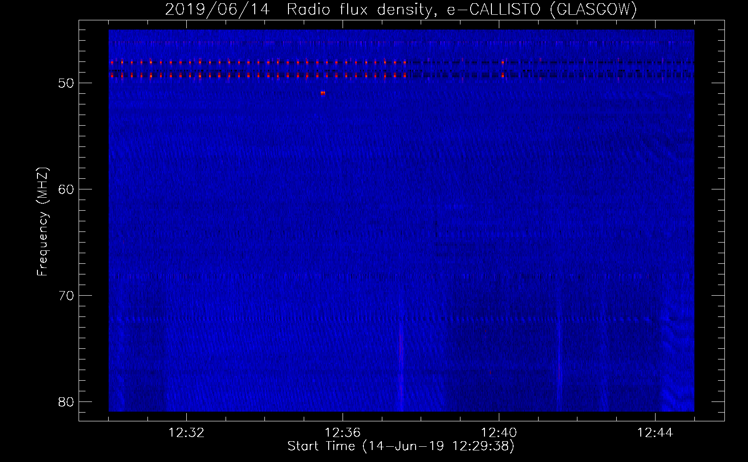Image resolution: width=748 pixels, height=462 pixels.
Task: Click the 70 frequency tick label
Action: (x=67, y=296)
